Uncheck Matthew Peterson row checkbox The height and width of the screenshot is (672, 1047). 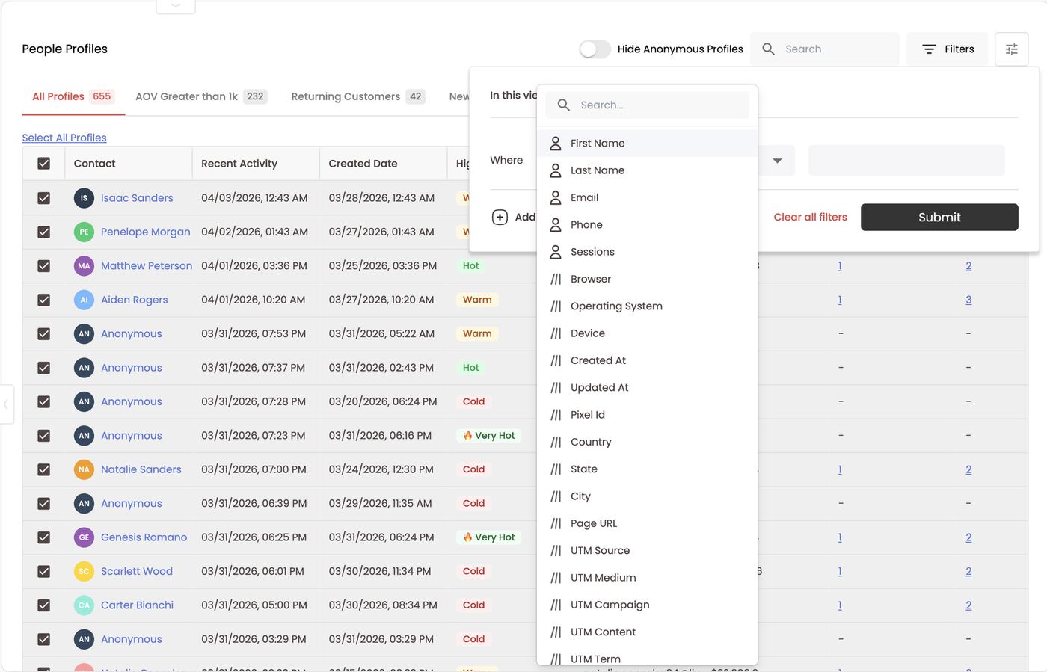(44, 266)
